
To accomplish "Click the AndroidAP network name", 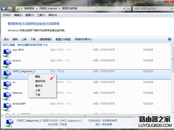I will 19,104.
